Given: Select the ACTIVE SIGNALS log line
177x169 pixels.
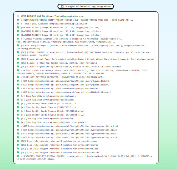Looking at the screenshot, I should tap(82, 72).
